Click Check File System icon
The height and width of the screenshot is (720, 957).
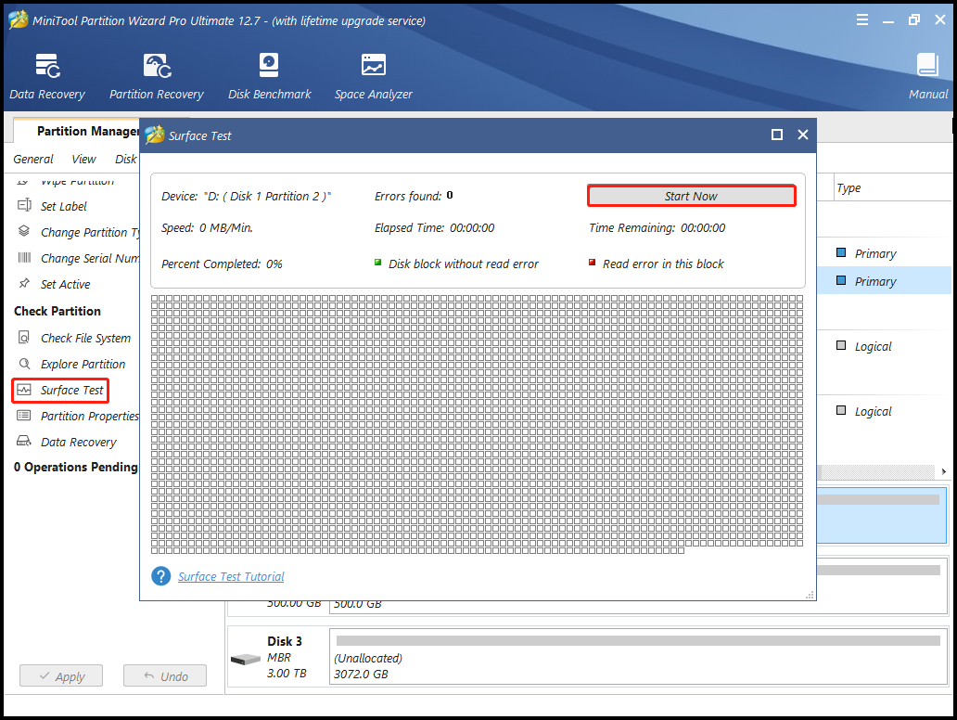coord(24,337)
